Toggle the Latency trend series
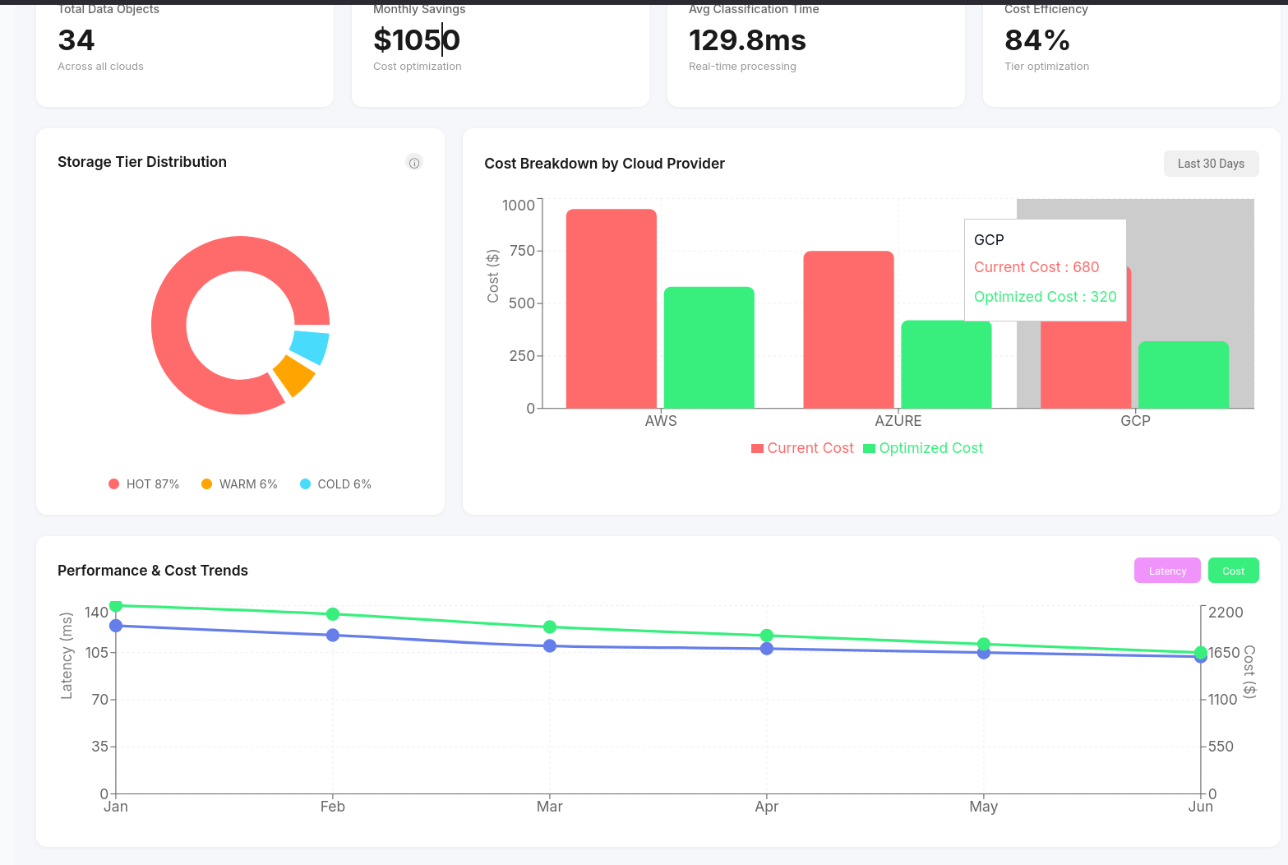Image resolution: width=1288 pixels, height=865 pixels. coord(1166,570)
